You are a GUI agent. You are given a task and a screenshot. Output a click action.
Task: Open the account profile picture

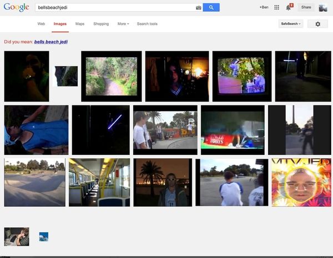pyautogui.click(x=323, y=8)
